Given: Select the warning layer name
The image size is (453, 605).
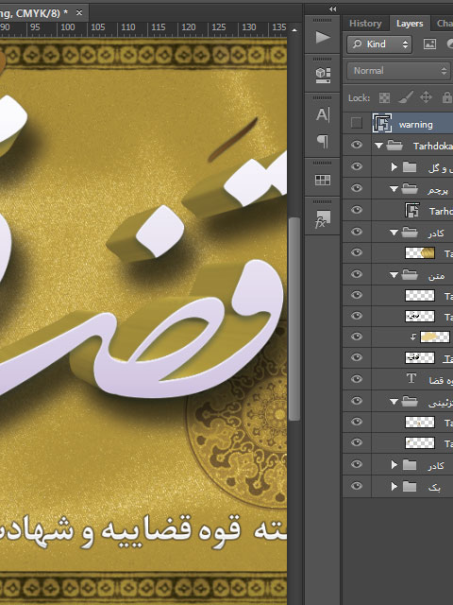Looking at the screenshot, I should [415, 125].
